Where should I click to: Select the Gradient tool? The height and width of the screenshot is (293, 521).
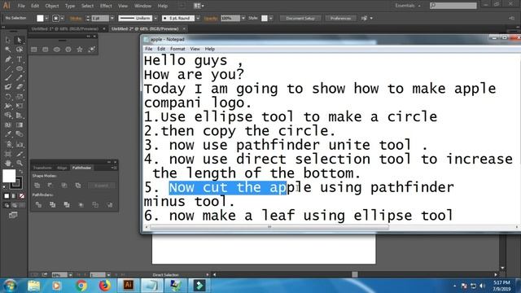(20, 125)
